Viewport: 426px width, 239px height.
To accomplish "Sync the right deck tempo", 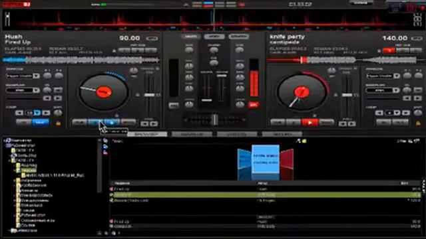I will [326, 123].
